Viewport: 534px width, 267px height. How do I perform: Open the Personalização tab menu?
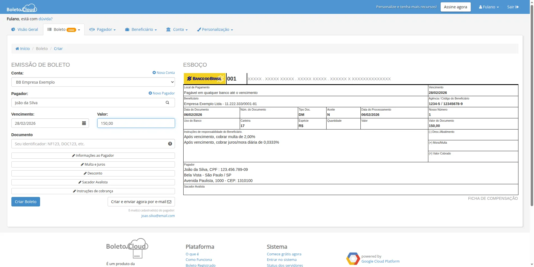click(215, 29)
